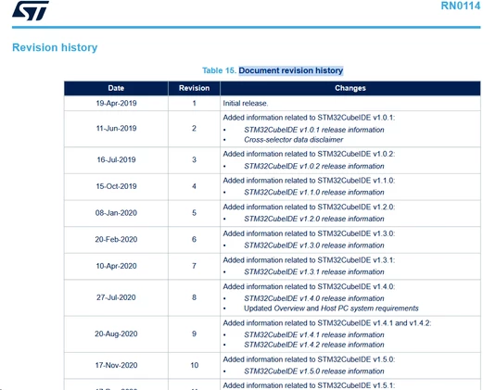Open STM32CubeIDE v1.3.1 release information link
Image resolution: width=496 pixels, height=390 pixels.
click(x=313, y=271)
